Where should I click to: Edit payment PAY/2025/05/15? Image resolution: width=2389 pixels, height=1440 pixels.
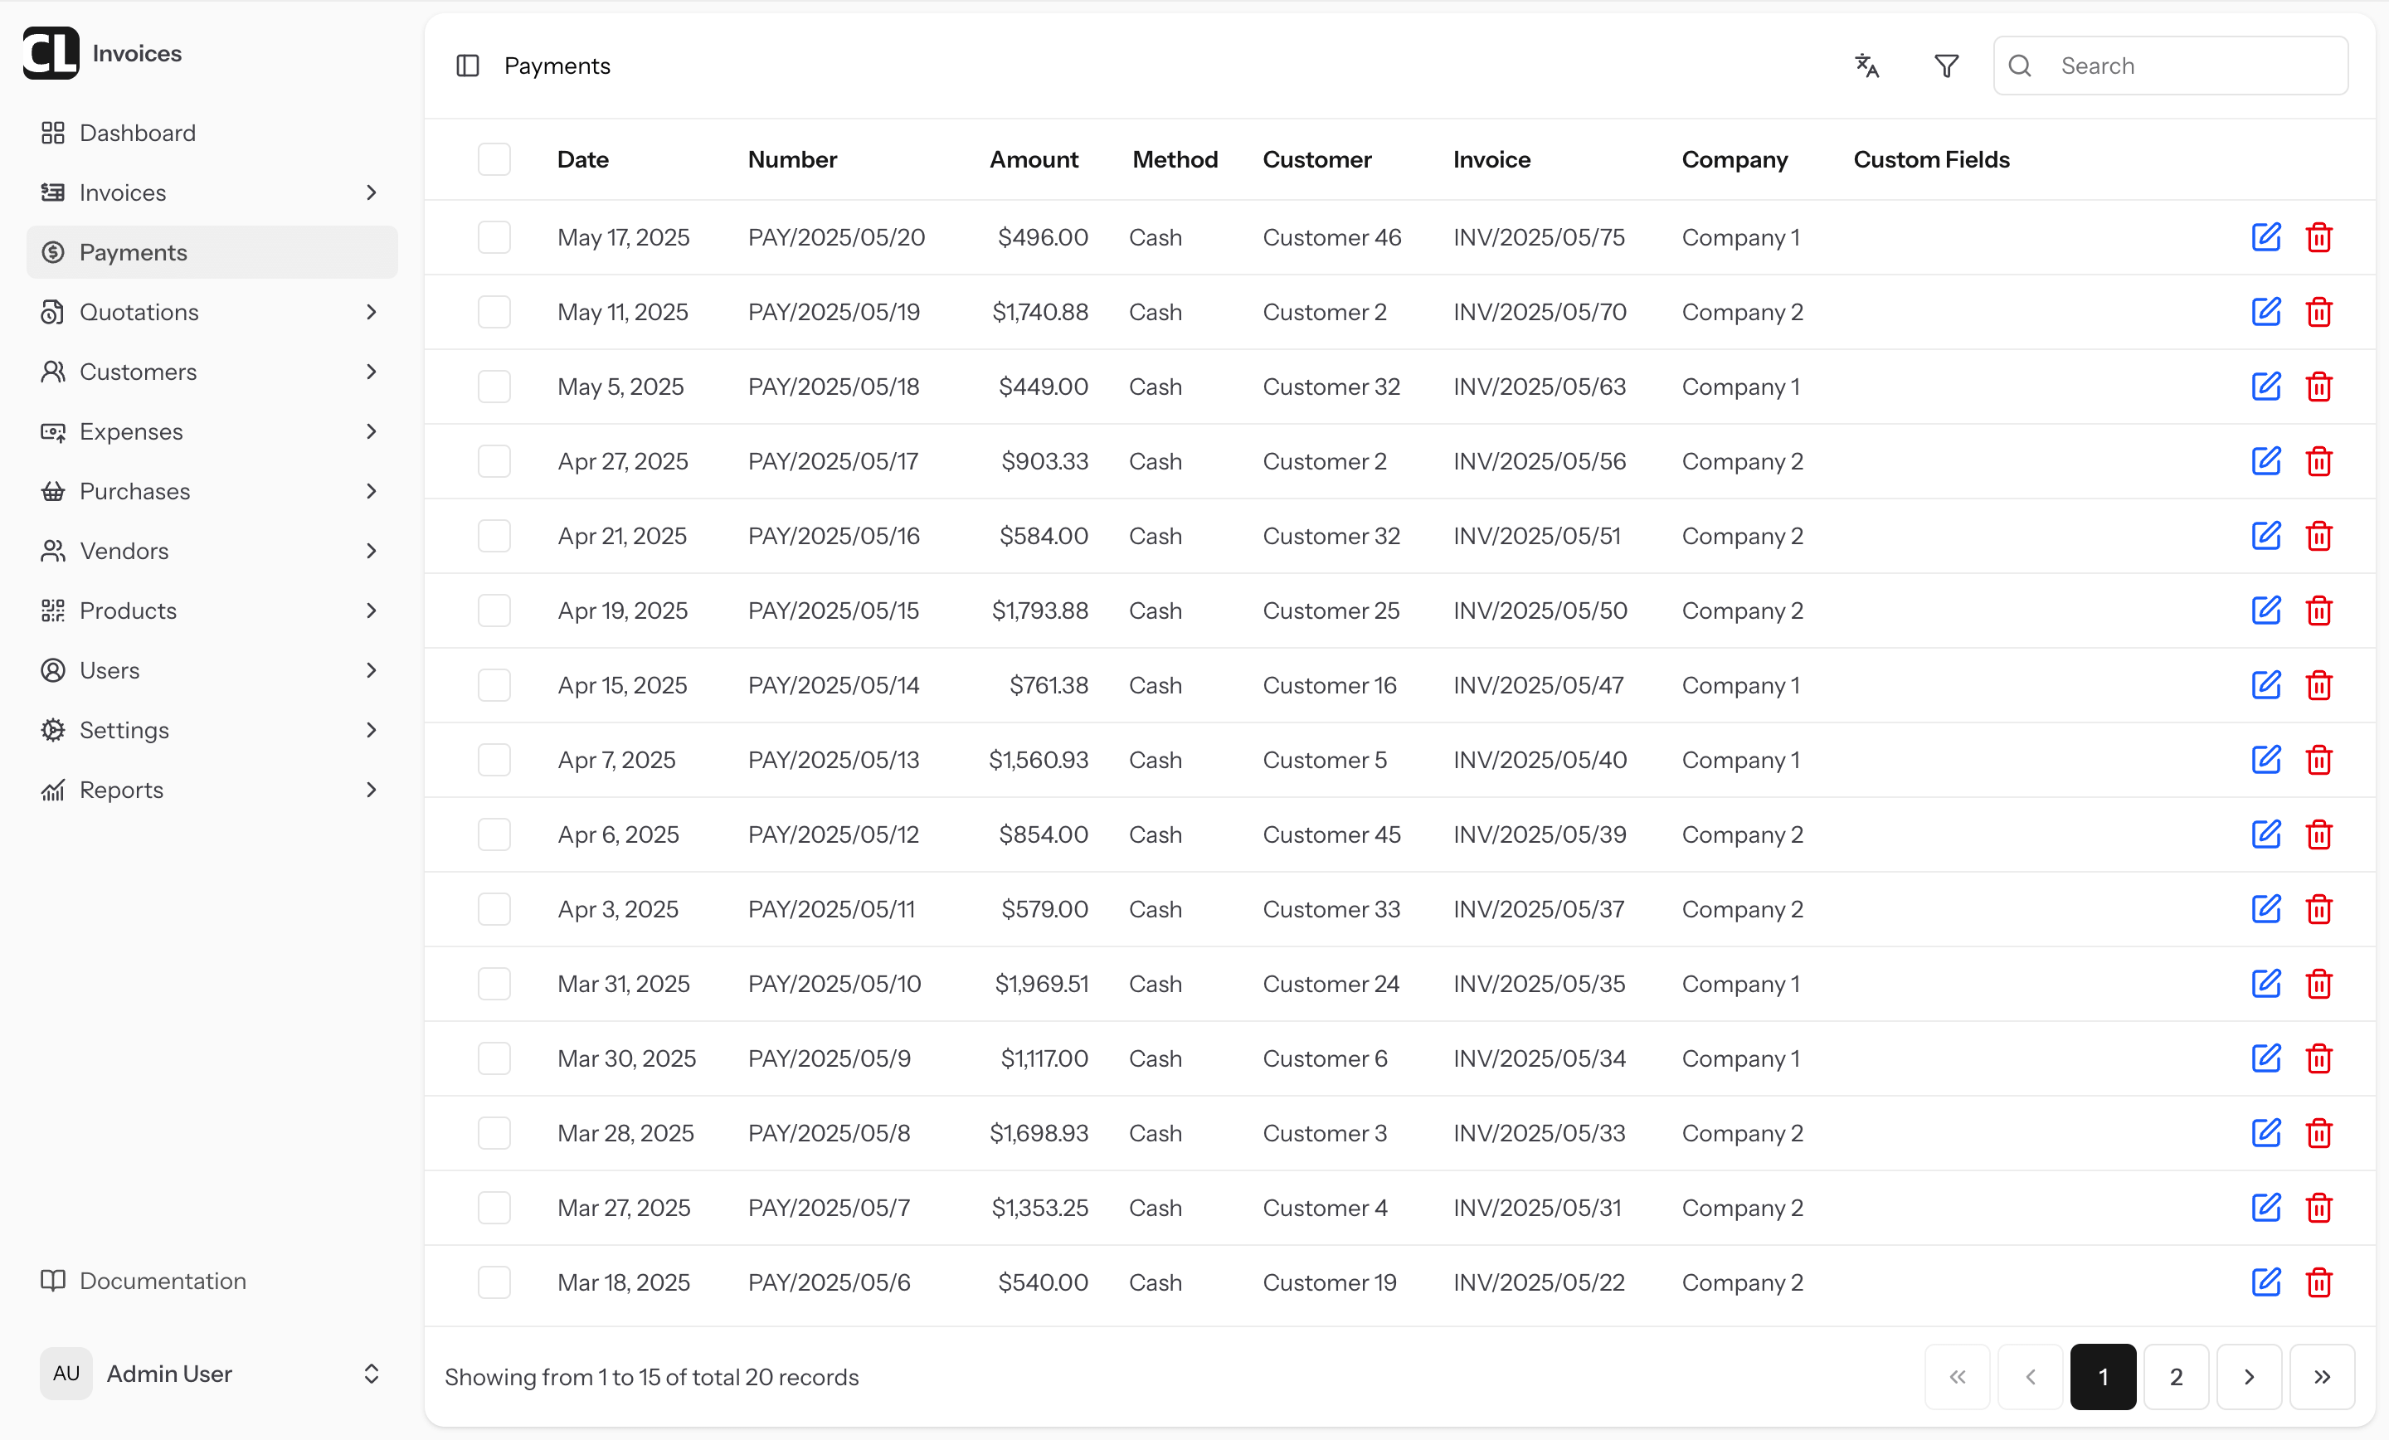tap(2266, 610)
